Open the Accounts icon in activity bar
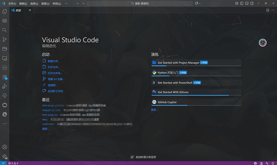The image size is (277, 165). click(4, 147)
